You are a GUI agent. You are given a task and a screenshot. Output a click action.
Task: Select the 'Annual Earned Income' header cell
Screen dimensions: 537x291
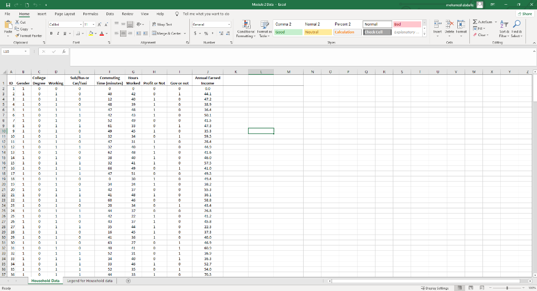(208, 81)
